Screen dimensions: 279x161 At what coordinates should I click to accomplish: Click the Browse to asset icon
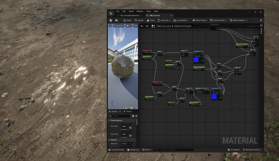tap(117, 20)
